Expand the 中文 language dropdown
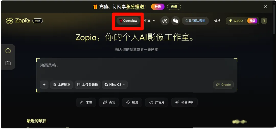 click(150, 21)
